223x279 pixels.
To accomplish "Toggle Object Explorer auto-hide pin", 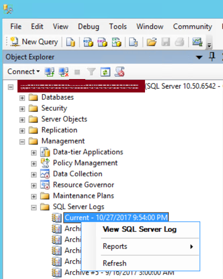I will coord(212,57).
